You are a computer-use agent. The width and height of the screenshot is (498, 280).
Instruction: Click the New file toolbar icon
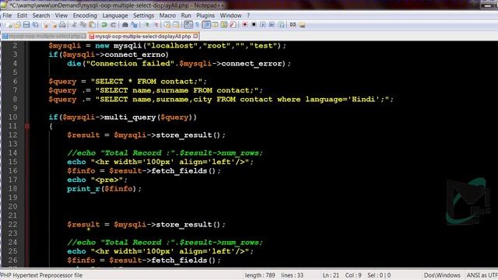(9, 25)
